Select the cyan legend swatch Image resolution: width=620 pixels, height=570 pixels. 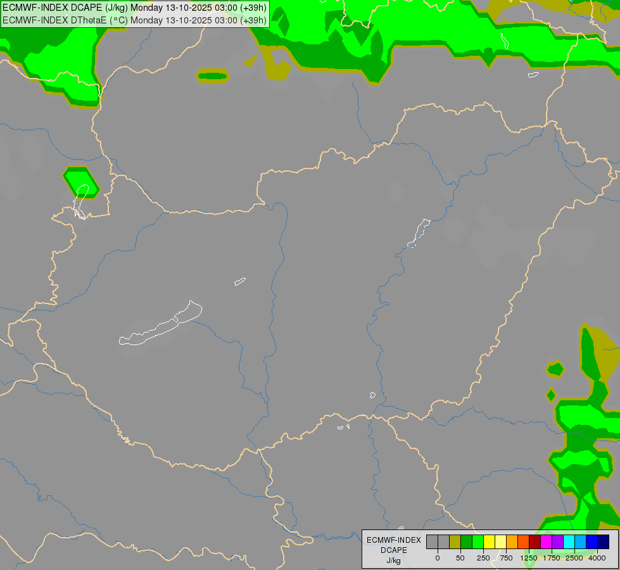(x=569, y=541)
